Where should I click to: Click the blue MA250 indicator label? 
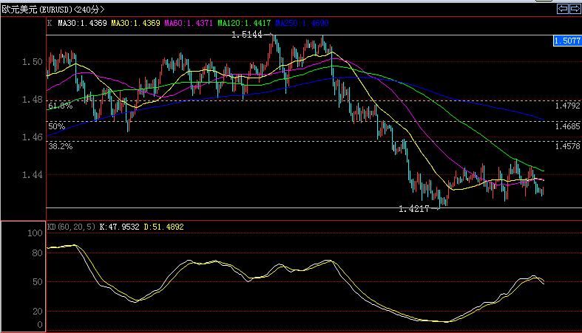coord(302,23)
